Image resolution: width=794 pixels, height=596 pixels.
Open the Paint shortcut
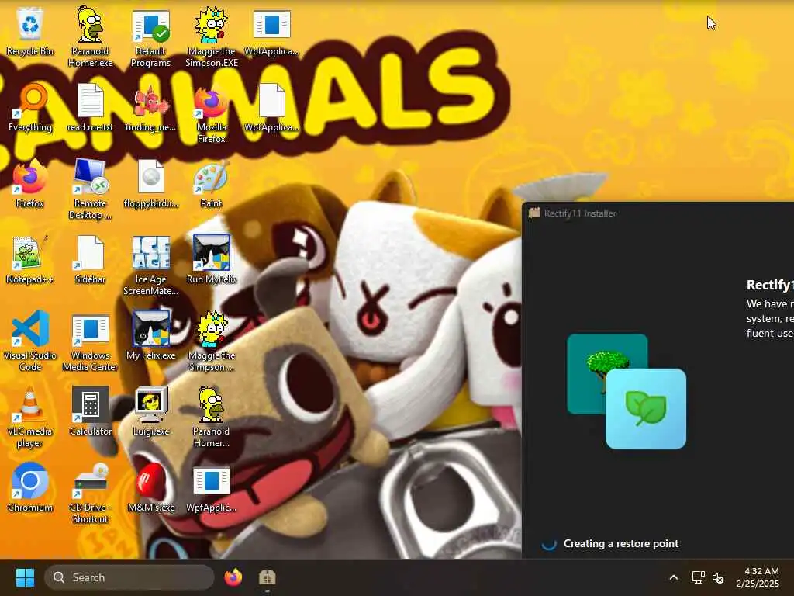(212, 183)
